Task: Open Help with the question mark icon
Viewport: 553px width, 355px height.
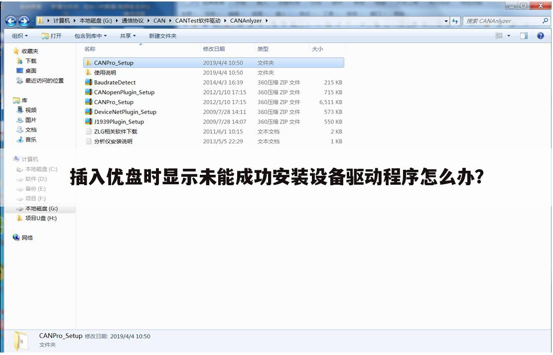Action: (x=541, y=36)
